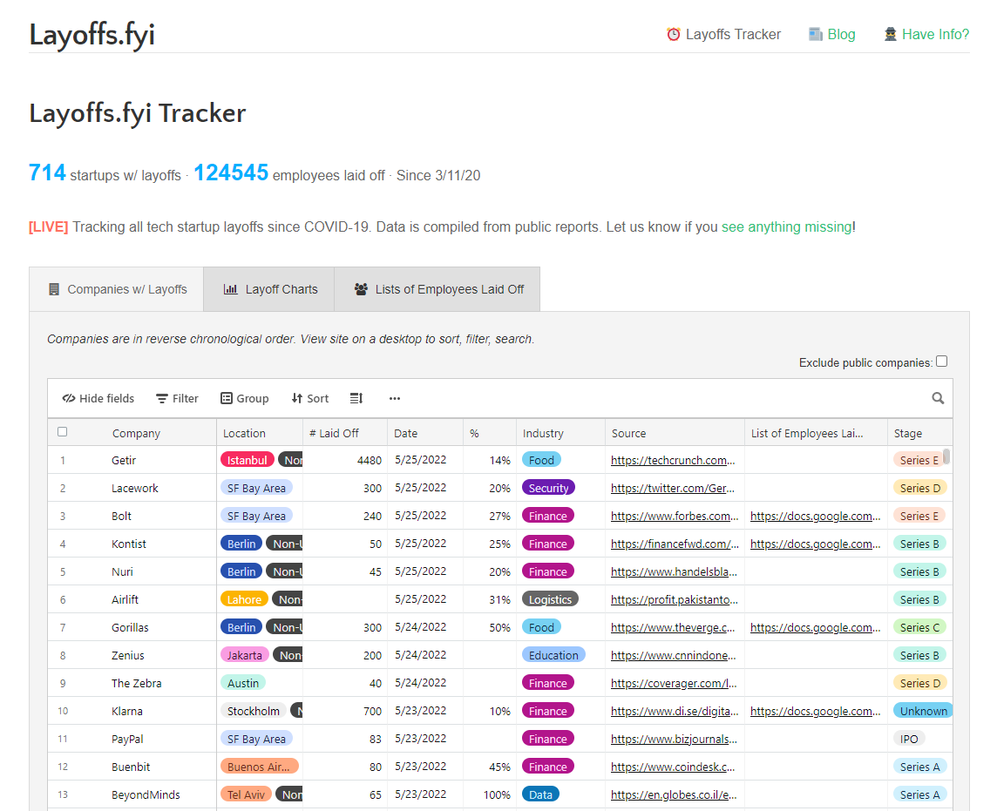This screenshot has width=997, height=811.
Task: Click the Austin location tag for The Zebra
Action: 243,683
